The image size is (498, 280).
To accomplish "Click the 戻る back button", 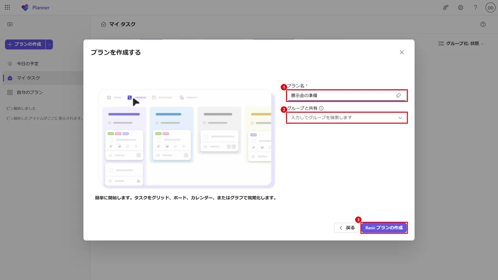I will pyautogui.click(x=347, y=228).
